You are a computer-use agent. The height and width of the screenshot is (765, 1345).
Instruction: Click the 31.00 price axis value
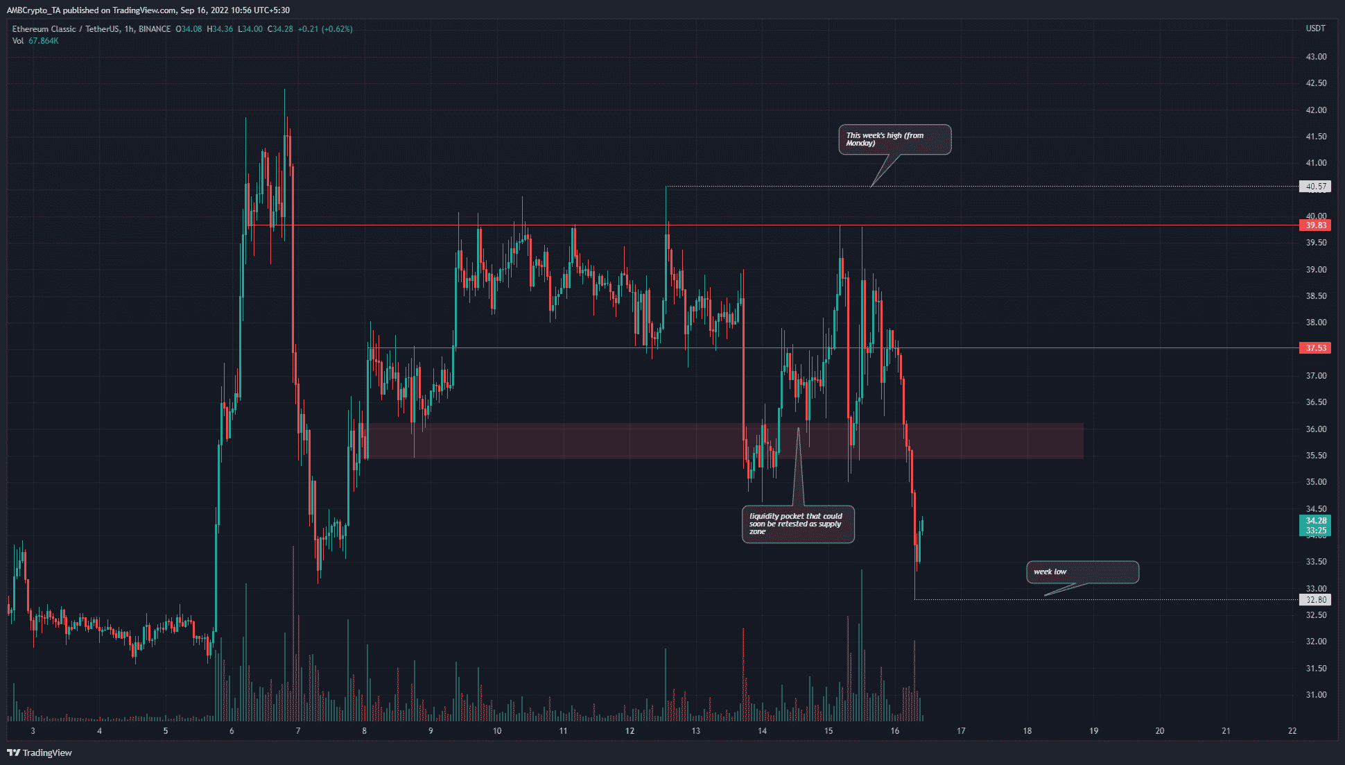[x=1316, y=695]
